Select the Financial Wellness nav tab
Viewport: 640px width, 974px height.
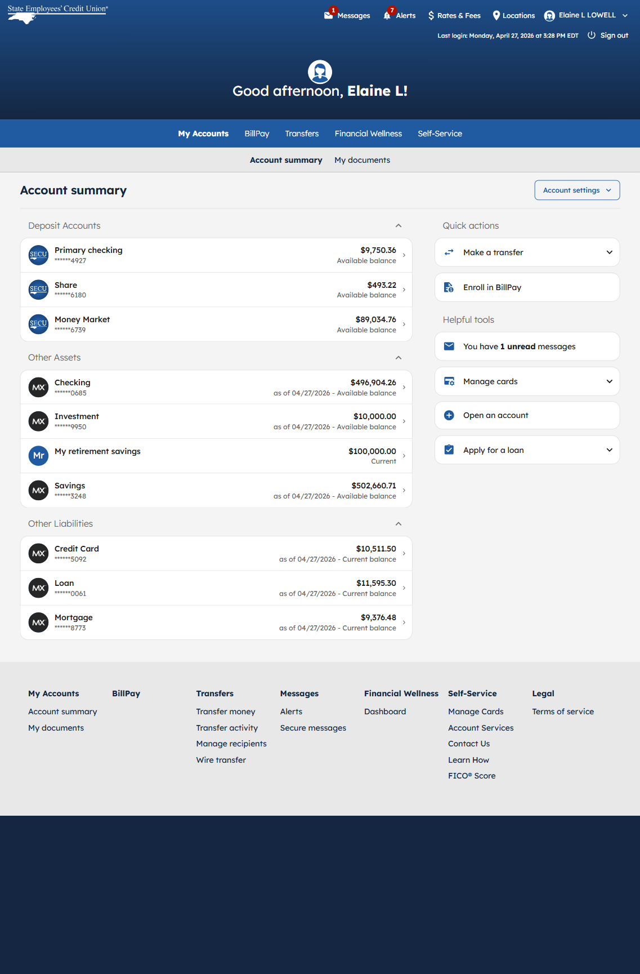pyautogui.click(x=368, y=134)
